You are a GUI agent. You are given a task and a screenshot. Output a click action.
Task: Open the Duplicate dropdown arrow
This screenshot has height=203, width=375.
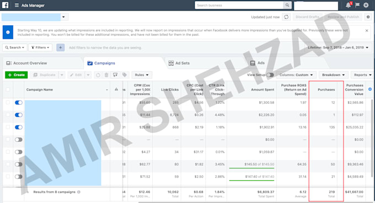point(62,75)
